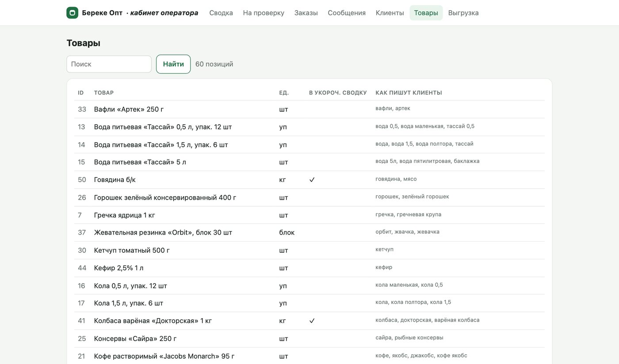The height and width of the screenshot is (364, 619).
Task: Click aliases "сайра, рыбные консервы"
Action: pyautogui.click(x=409, y=338)
